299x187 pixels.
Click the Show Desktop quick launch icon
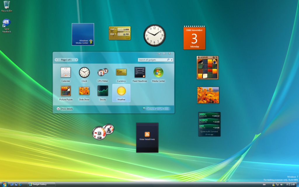12,185
